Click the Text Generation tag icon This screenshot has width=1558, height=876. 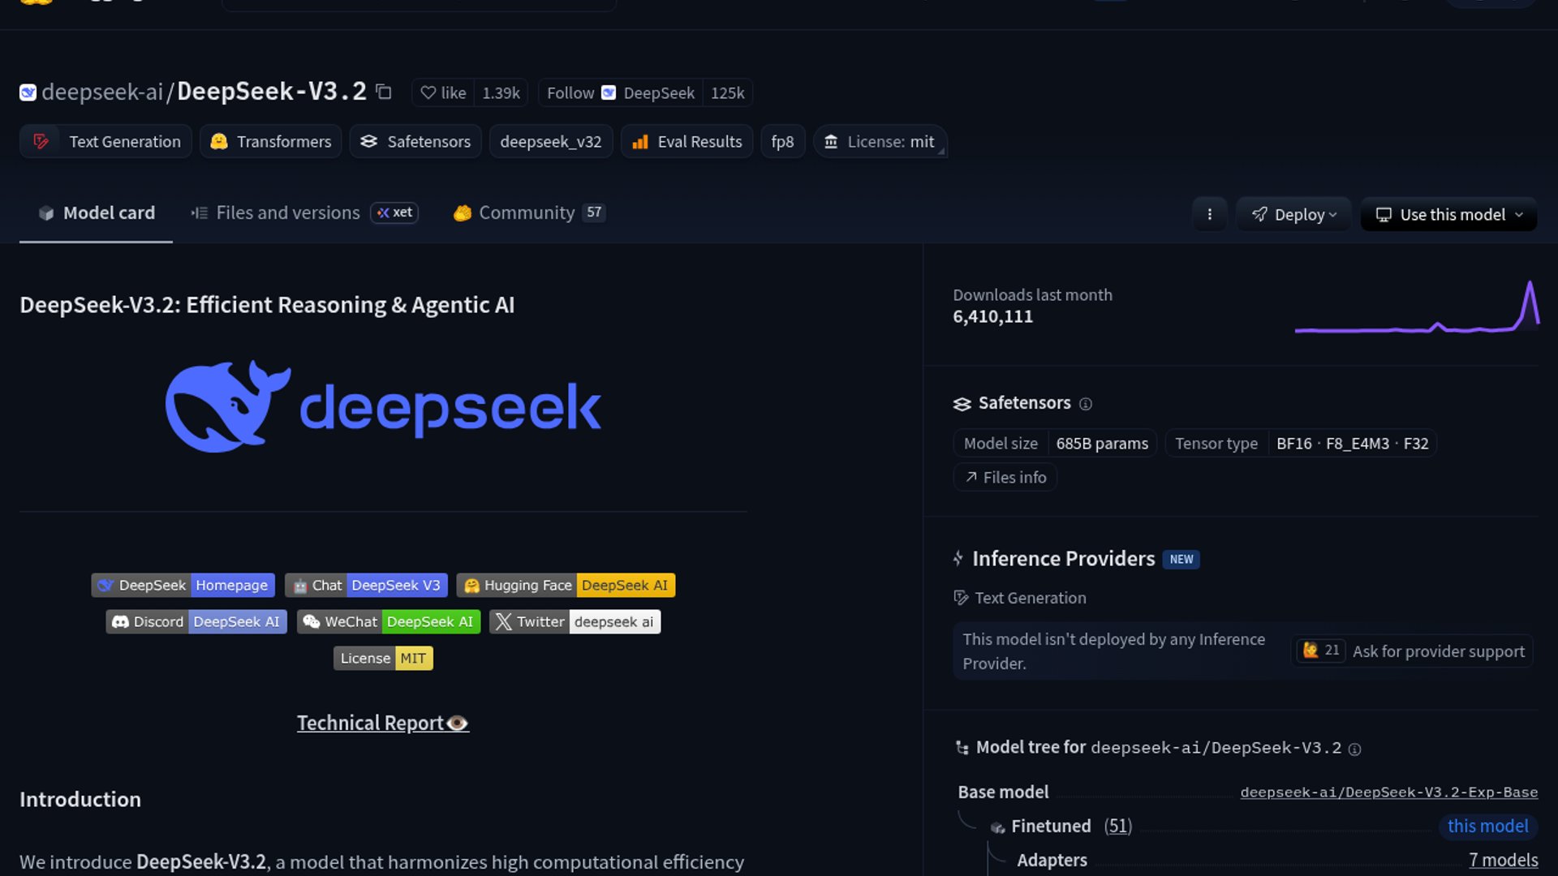pyautogui.click(x=41, y=141)
